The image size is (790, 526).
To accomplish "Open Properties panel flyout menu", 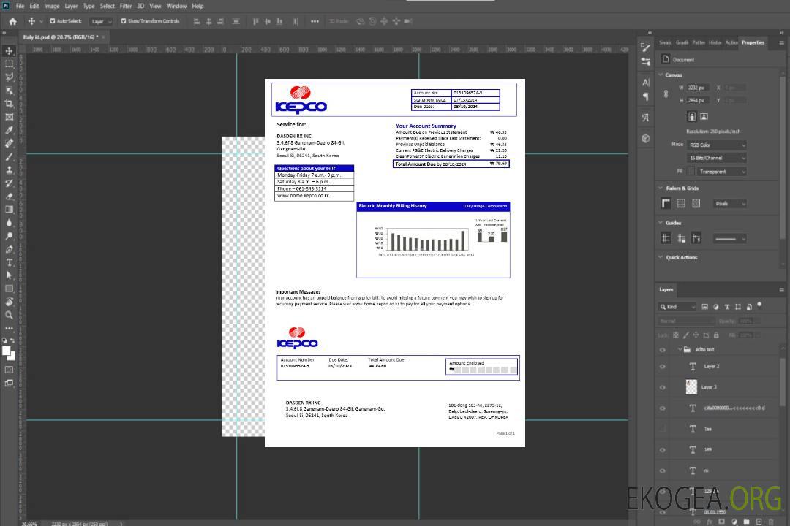I will (x=781, y=43).
